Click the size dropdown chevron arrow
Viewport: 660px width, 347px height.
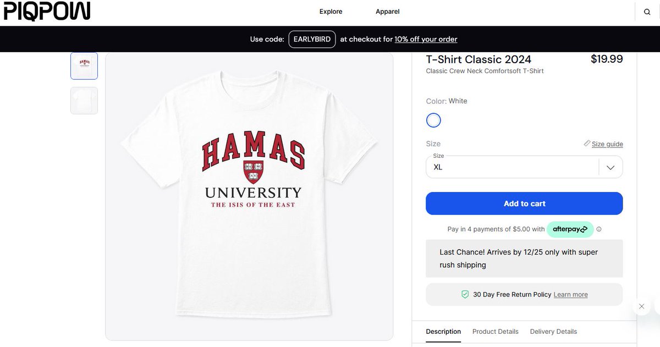tap(610, 168)
